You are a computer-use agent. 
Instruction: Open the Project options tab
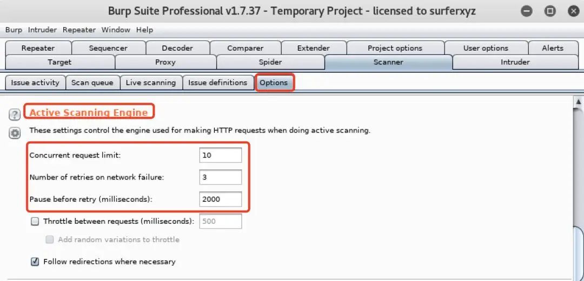coord(395,48)
